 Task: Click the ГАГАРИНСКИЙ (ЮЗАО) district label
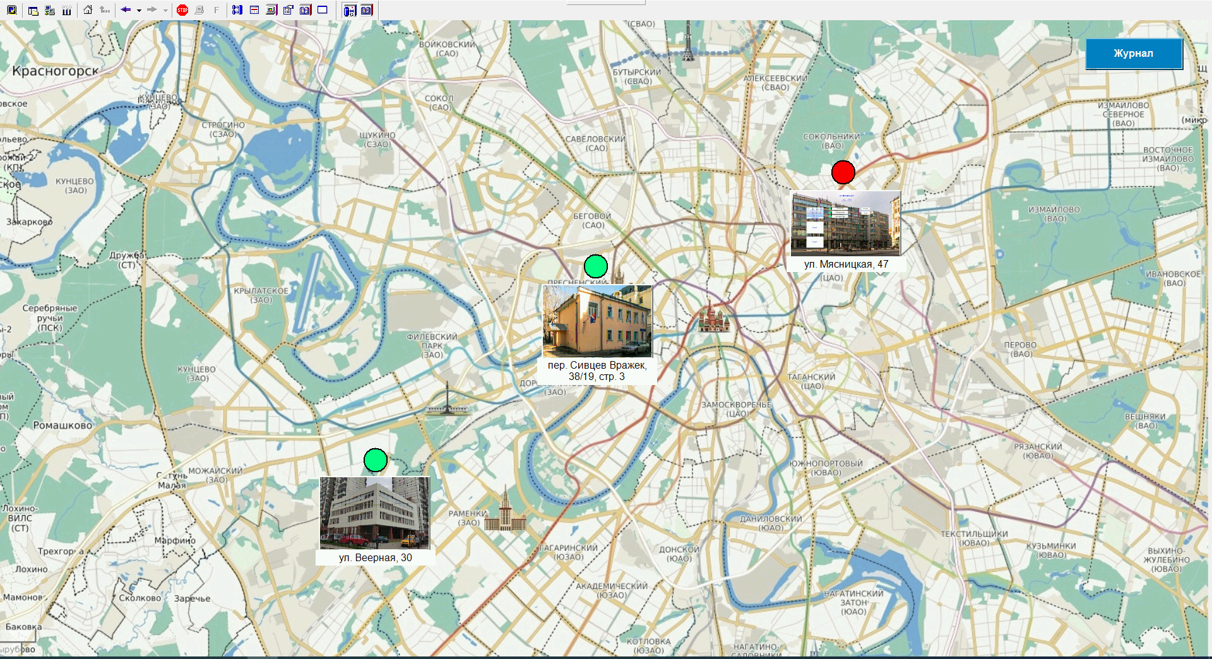[568, 552]
